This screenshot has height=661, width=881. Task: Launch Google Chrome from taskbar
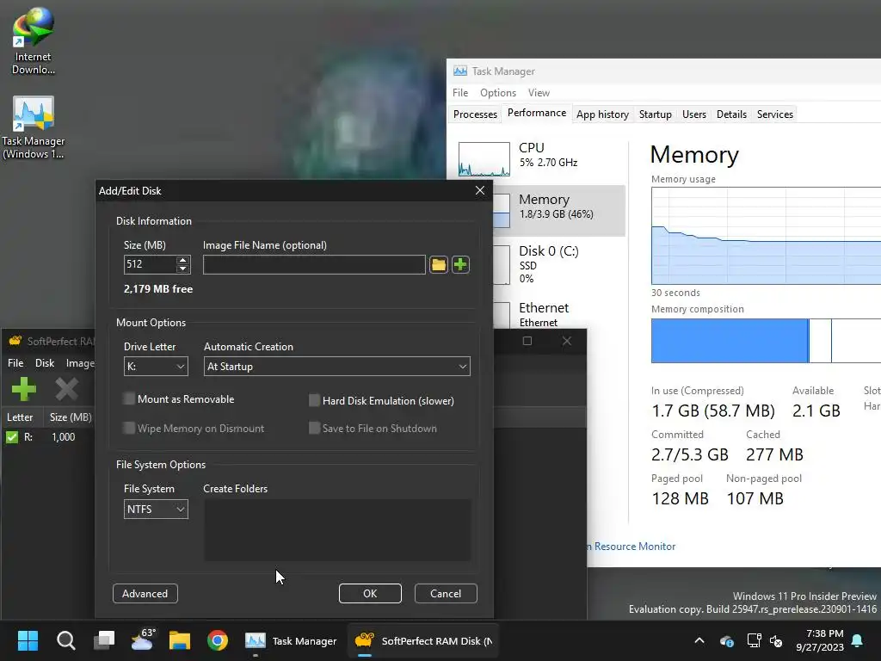tap(218, 640)
